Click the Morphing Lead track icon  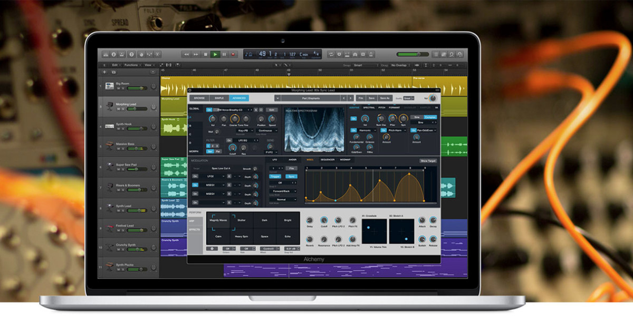click(110, 106)
